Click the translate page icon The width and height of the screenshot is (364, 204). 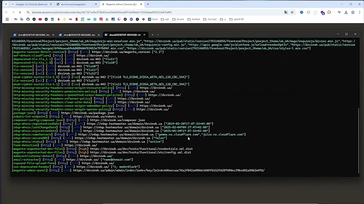tap(286, 12)
